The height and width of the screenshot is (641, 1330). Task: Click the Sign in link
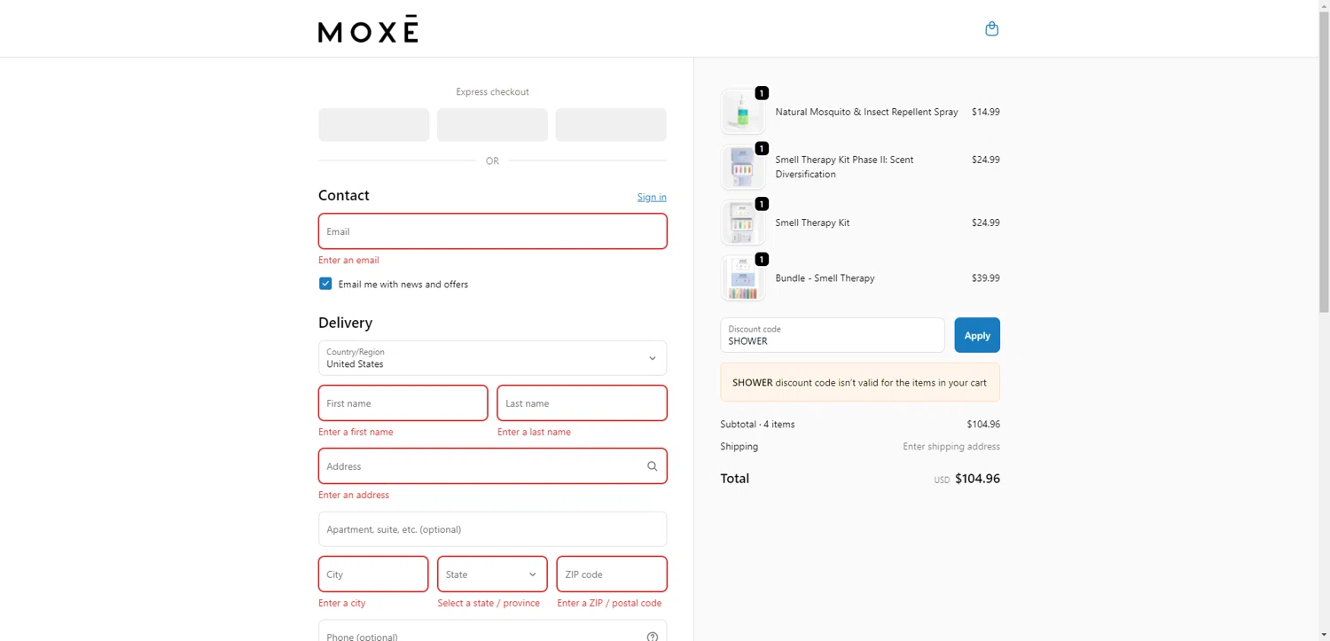tap(652, 197)
